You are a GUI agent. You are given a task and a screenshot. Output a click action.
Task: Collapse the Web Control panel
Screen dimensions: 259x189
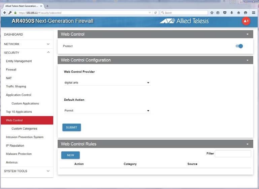(248, 34)
